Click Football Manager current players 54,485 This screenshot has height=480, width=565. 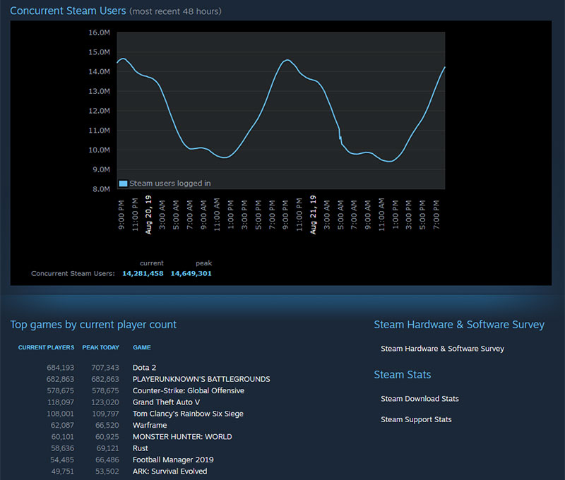tap(62, 460)
